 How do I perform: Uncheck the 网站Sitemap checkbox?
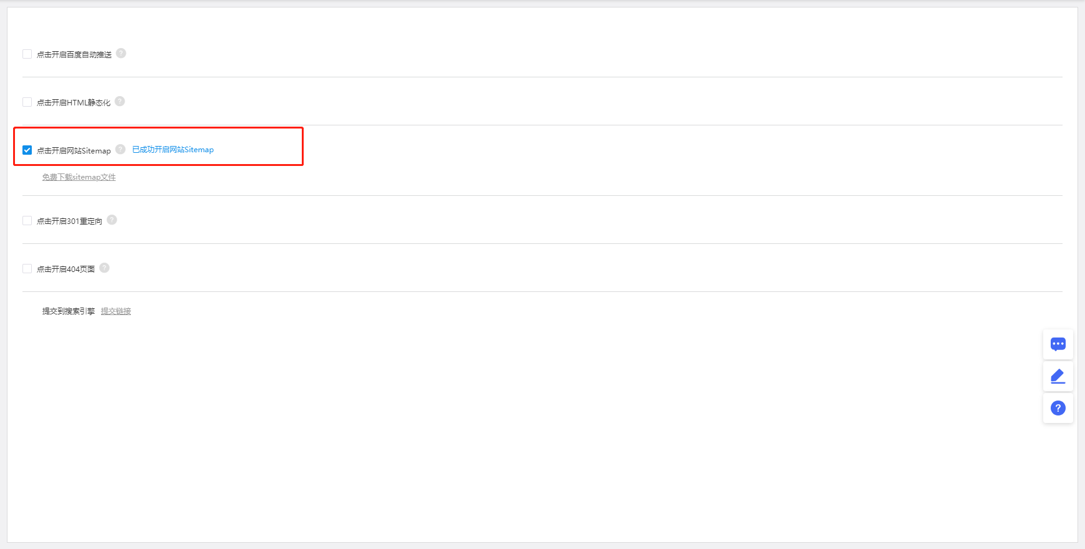(27, 150)
